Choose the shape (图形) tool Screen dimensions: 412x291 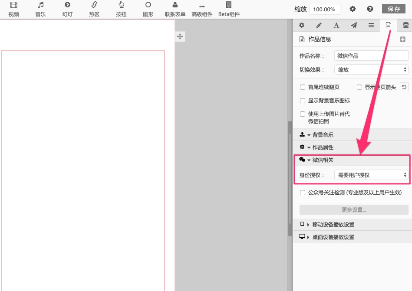tap(148, 9)
